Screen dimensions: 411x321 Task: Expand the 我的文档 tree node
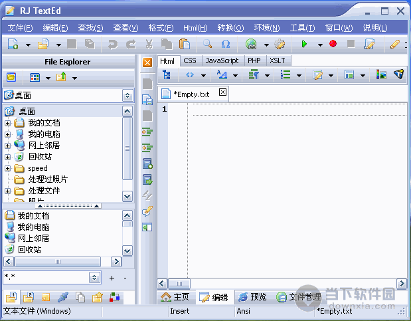(7, 123)
